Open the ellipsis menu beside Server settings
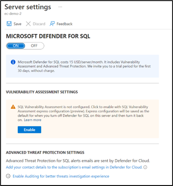 click(x=60, y=7)
